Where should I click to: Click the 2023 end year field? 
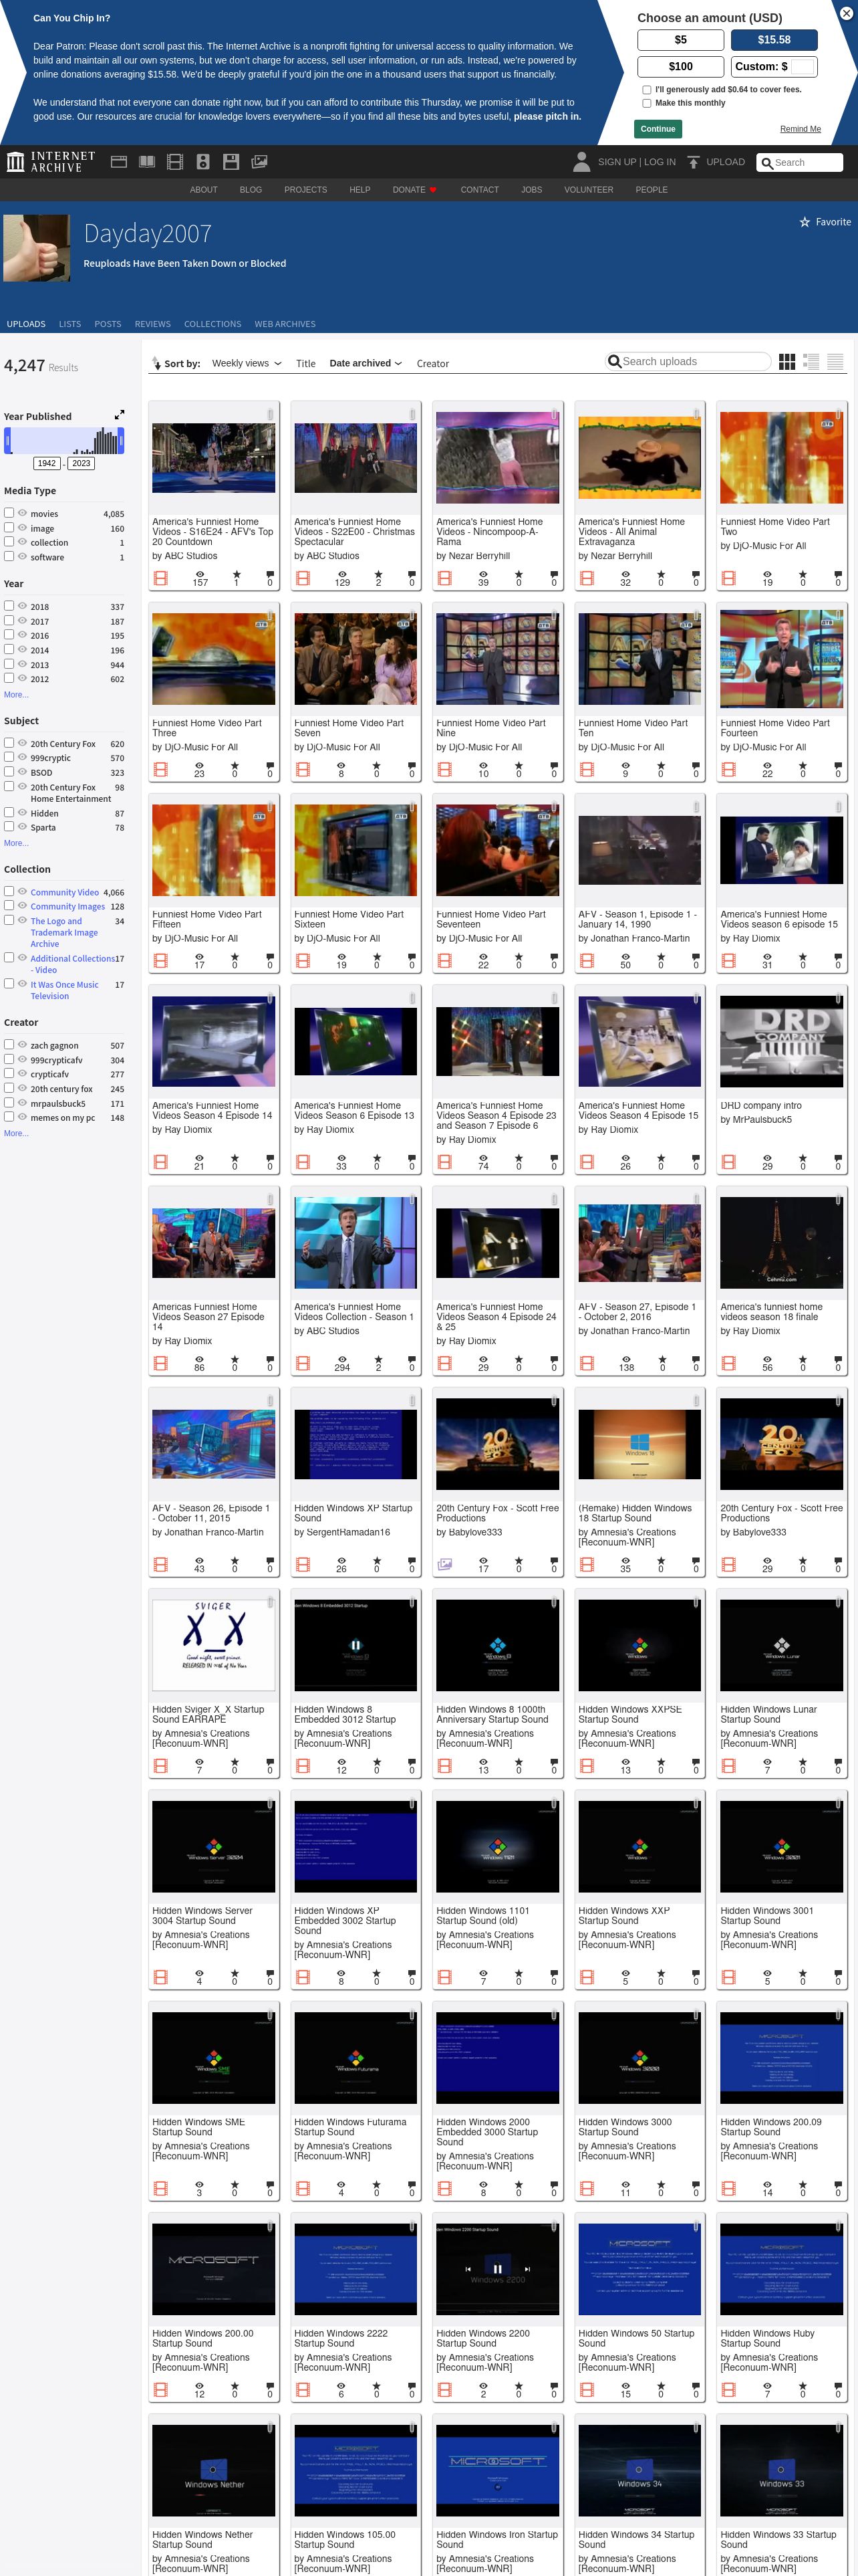coord(81,463)
